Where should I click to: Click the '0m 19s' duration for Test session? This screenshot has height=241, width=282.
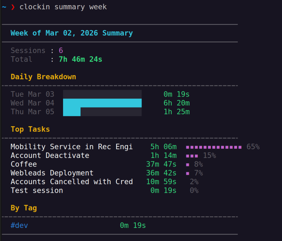[164, 191]
